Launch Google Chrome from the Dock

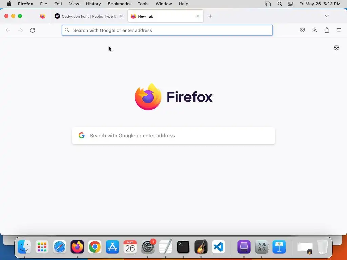95,247
